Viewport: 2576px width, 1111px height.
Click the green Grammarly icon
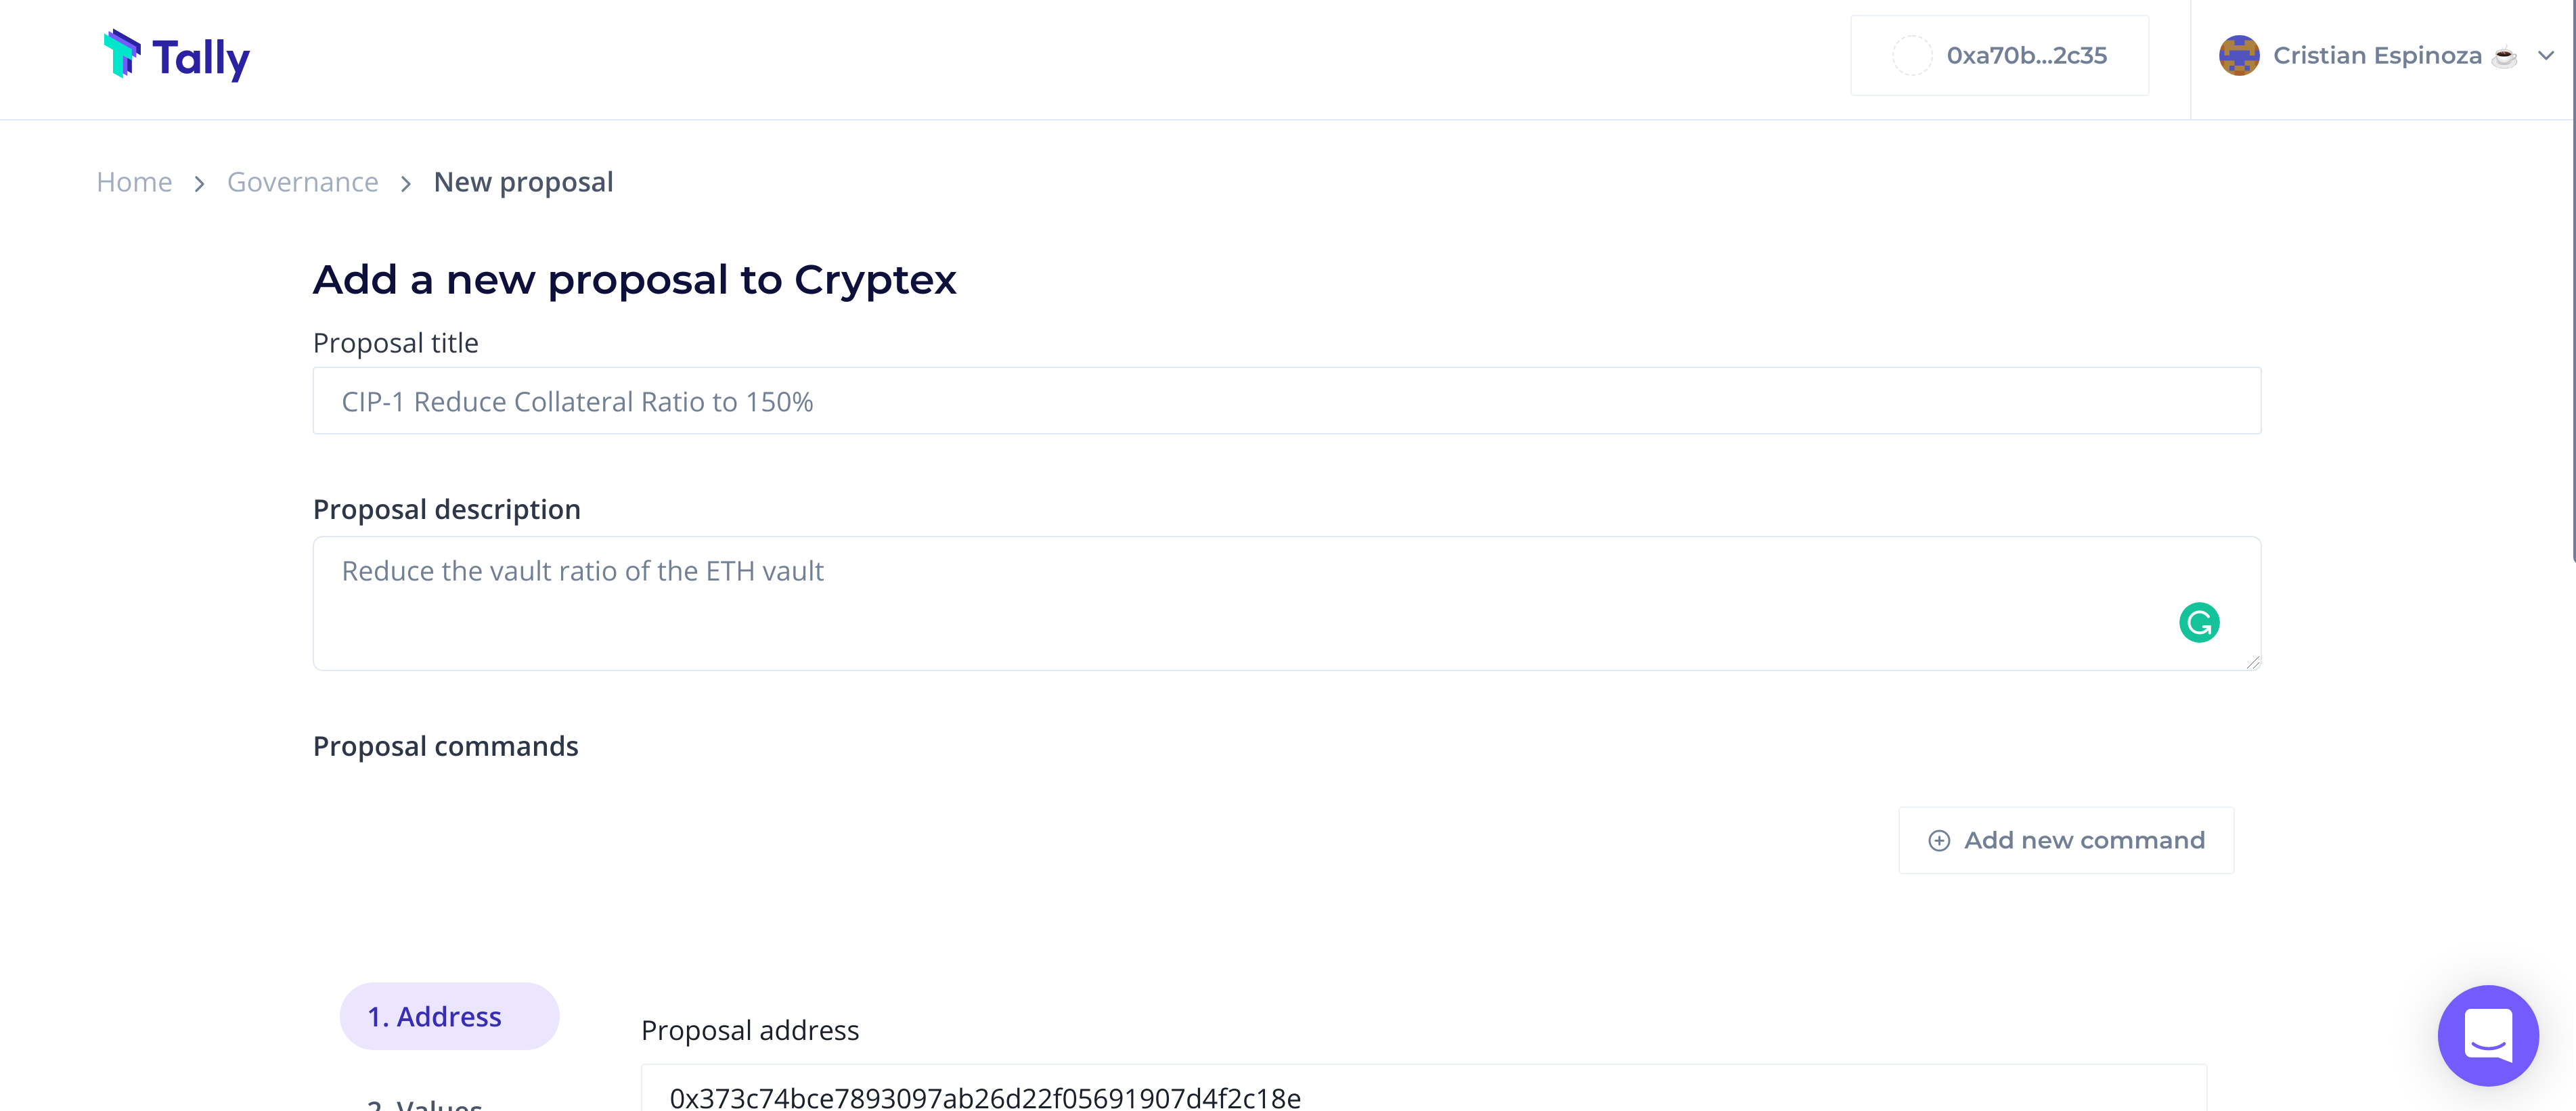tap(2199, 622)
